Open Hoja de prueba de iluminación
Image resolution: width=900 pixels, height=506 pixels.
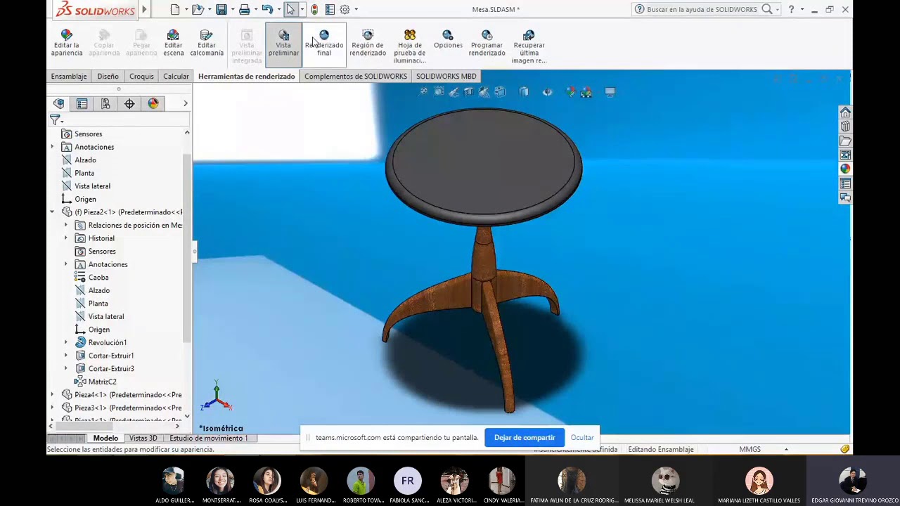(x=410, y=46)
